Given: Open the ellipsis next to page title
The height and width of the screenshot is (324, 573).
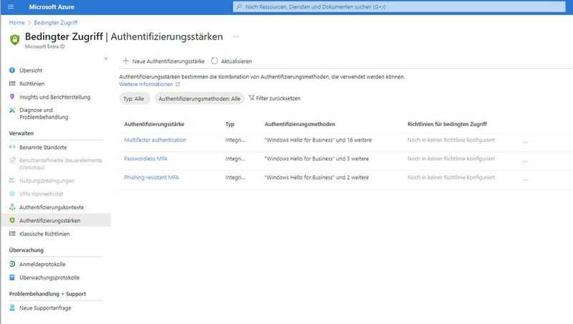Looking at the screenshot, I should [236, 37].
